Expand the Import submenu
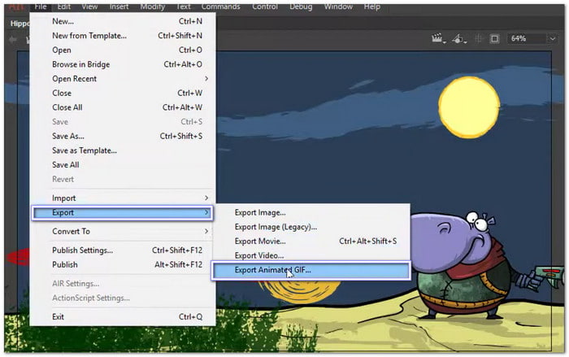The height and width of the screenshot is (357, 569). pos(123,198)
